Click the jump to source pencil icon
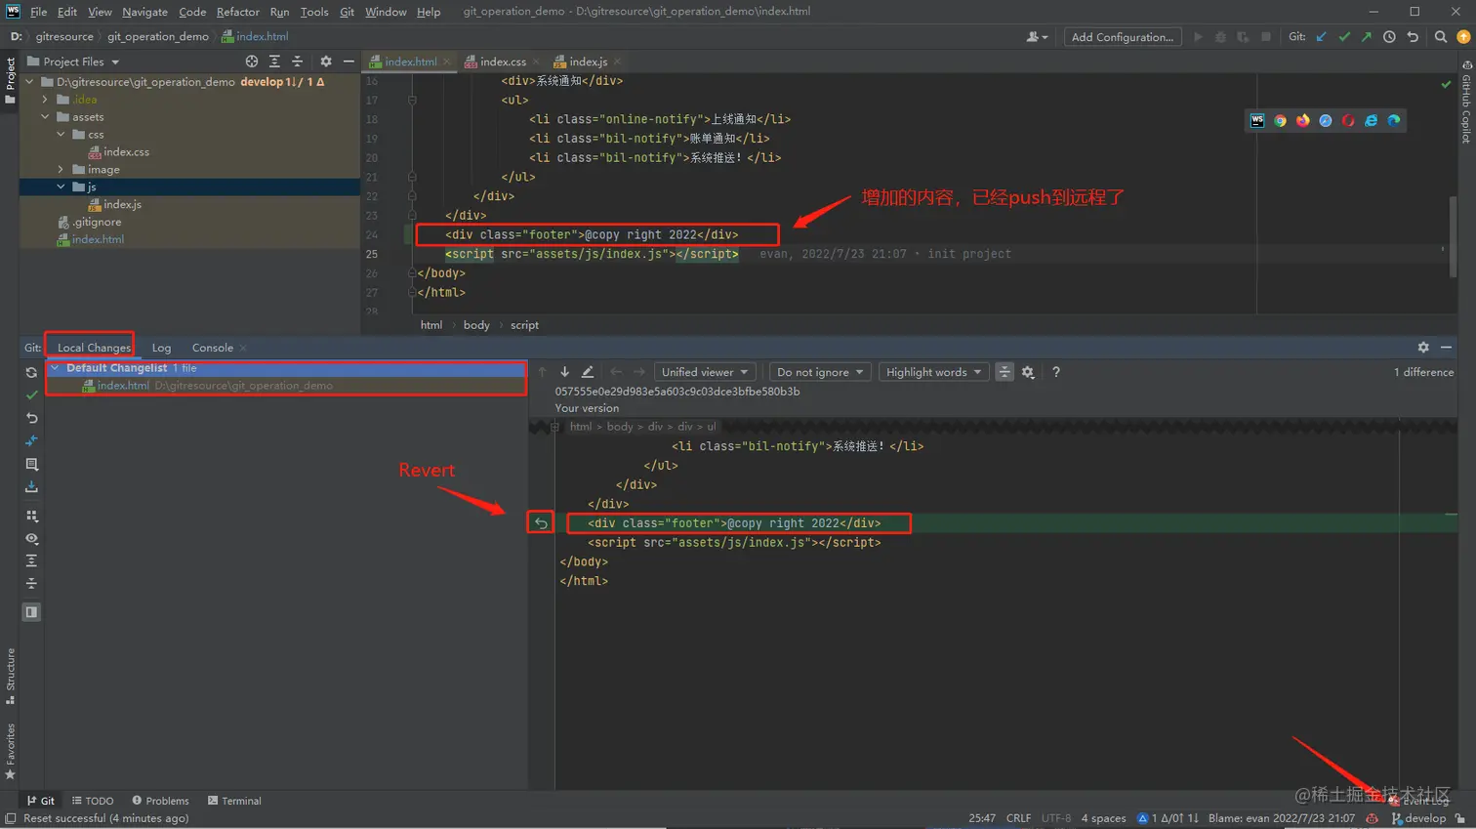1476x829 pixels. (x=588, y=372)
